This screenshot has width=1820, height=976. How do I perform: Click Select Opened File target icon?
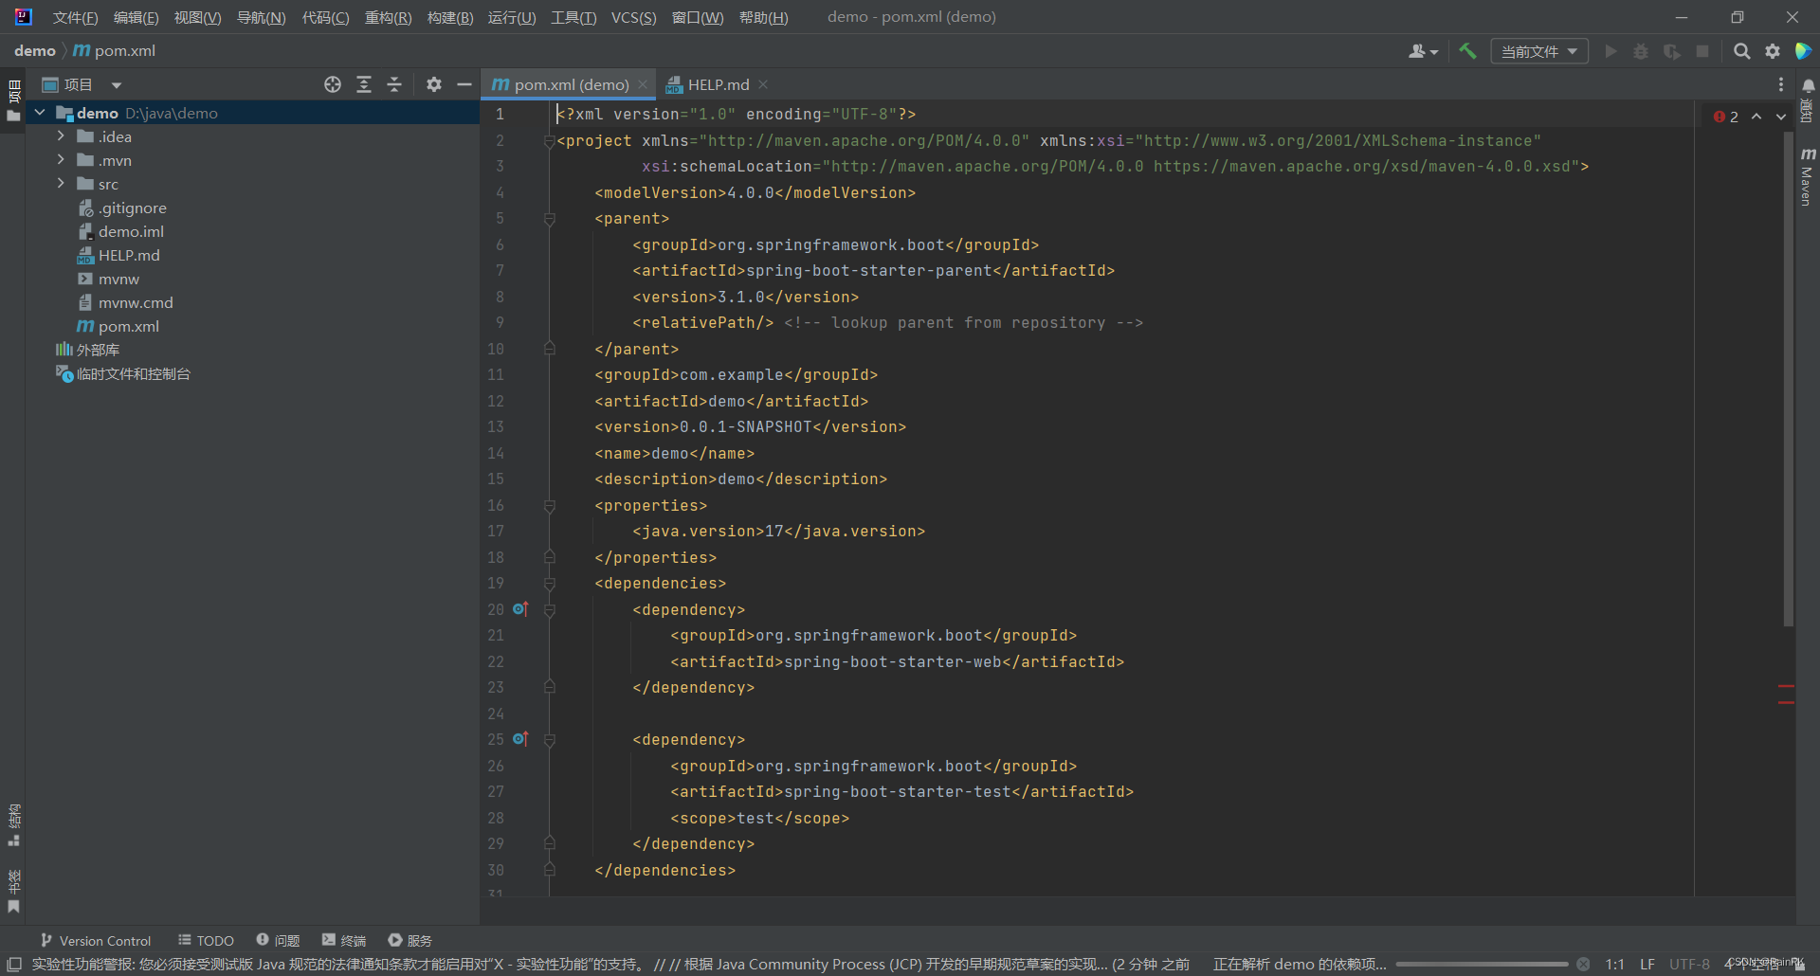pos(333,84)
